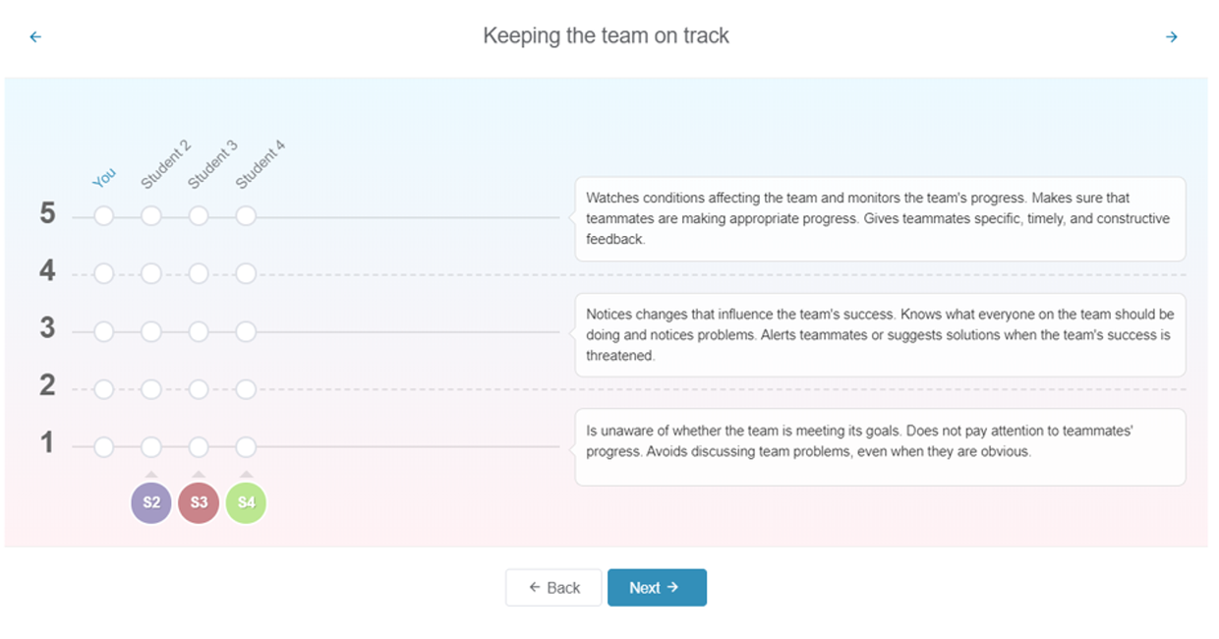Rate yourself 5 in You column
Screen dimensions: 1219x639
pyautogui.click(x=104, y=216)
